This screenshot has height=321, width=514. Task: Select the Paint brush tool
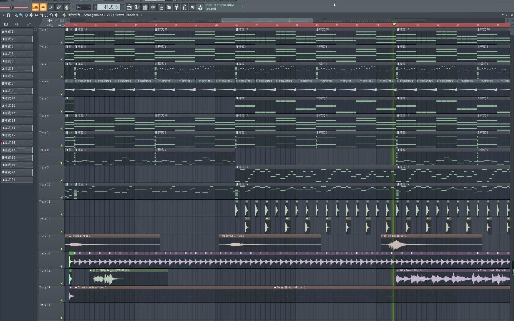tap(21, 15)
